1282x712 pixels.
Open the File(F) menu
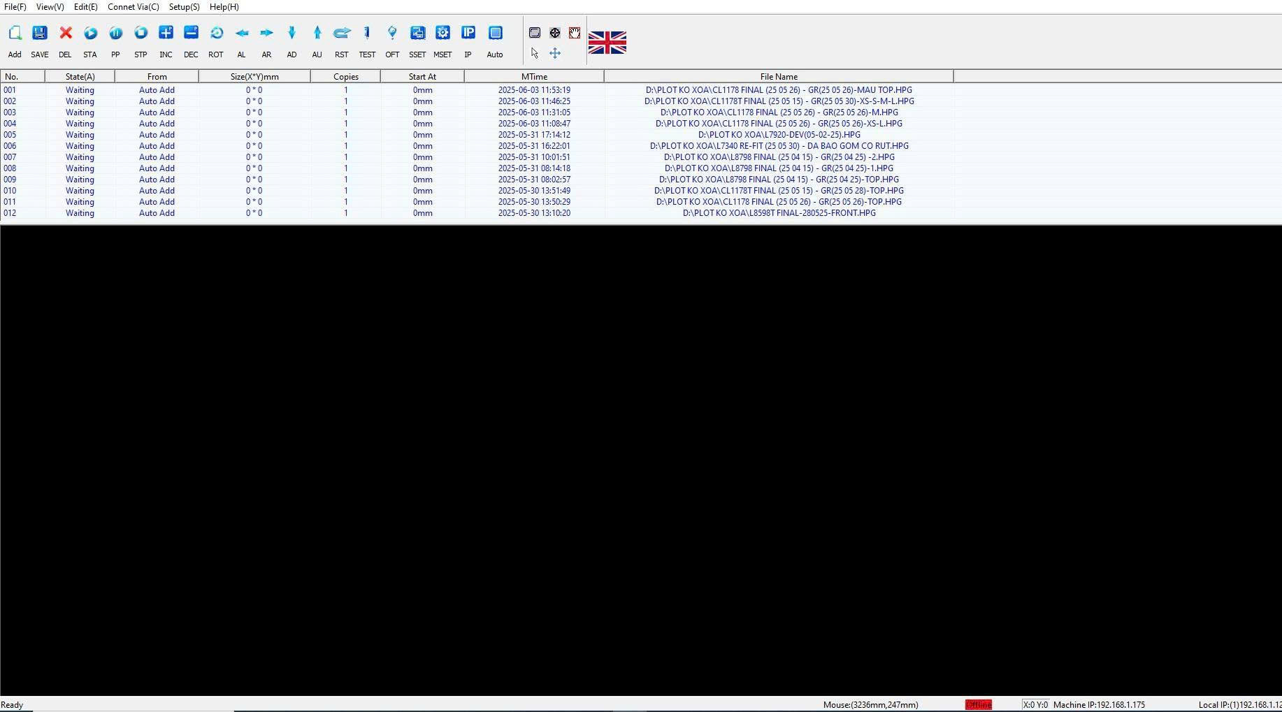point(15,7)
